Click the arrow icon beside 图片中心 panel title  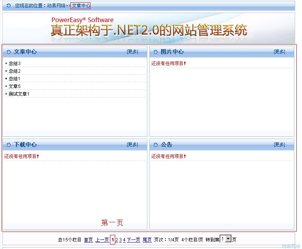[155, 52]
